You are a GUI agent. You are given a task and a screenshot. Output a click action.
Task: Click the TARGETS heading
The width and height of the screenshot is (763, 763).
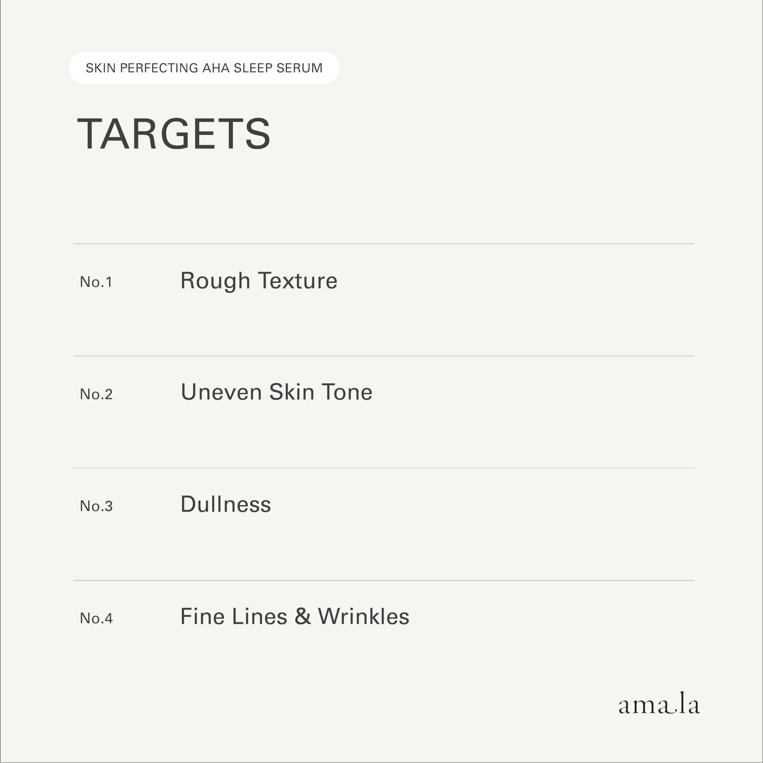pos(174,134)
